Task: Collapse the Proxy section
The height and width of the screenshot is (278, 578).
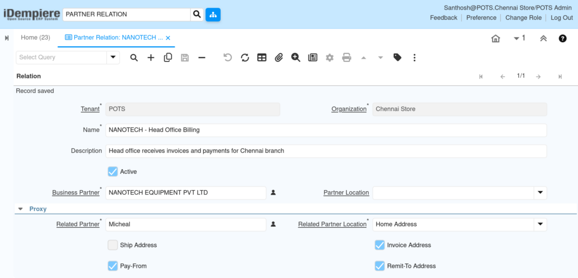Action: (21, 209)
